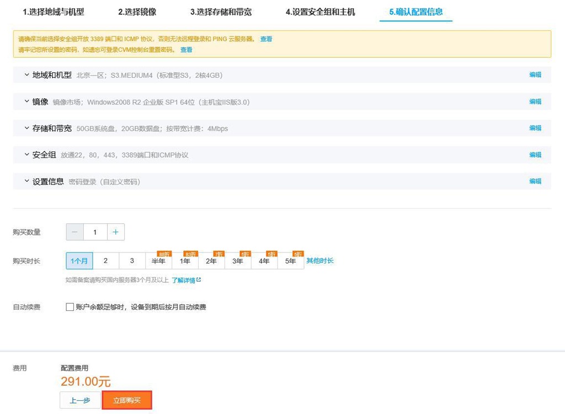Select the 1年 purchase duration option
Image resolution: width=565 pixels, height=414 pixels.
coord(185,261)
